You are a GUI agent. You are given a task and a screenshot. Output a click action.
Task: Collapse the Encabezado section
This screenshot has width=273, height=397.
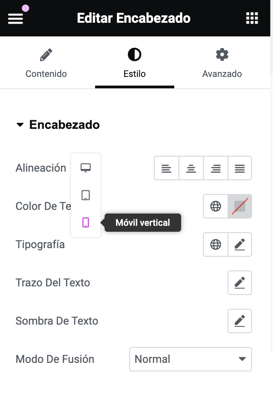57,125
